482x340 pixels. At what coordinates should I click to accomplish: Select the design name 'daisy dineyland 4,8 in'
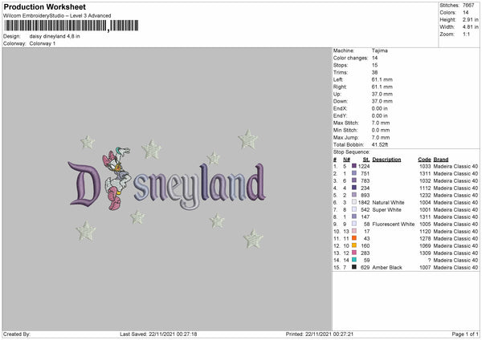(x=55, y=36)
